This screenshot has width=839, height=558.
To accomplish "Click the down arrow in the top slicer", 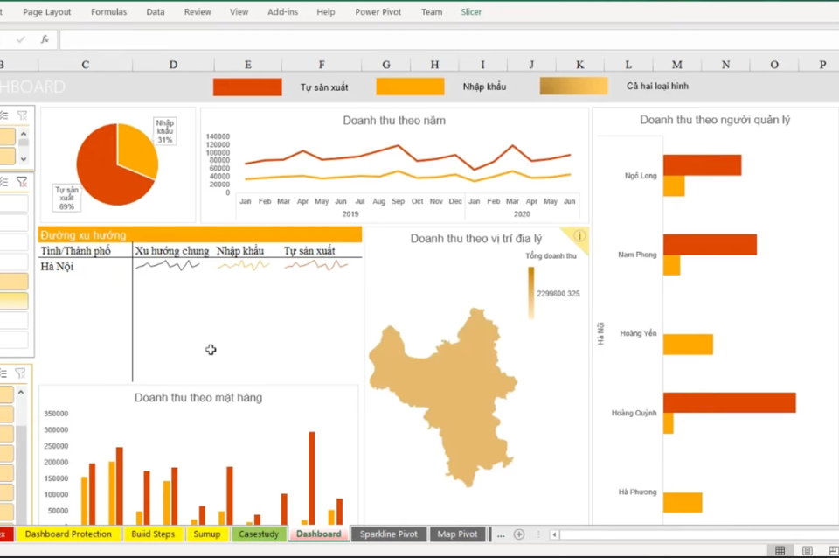I will click(24, 159).
